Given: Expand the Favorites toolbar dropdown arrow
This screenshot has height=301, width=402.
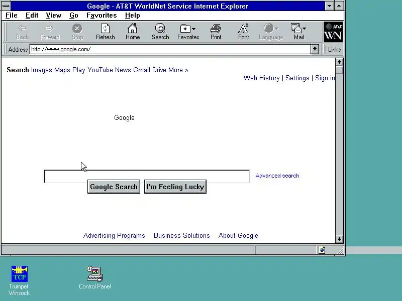Looking at the screenshot, I should (193, 29).
